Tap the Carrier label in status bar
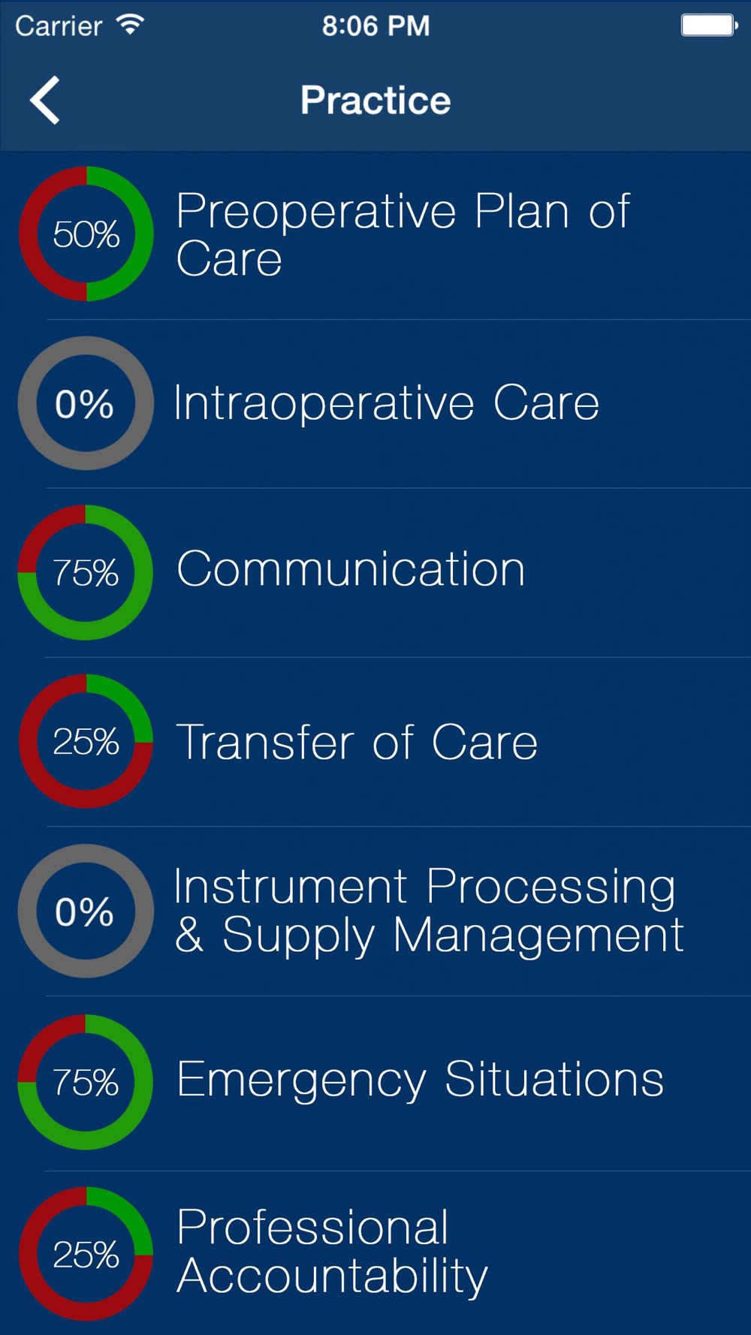 pos(59,26)
